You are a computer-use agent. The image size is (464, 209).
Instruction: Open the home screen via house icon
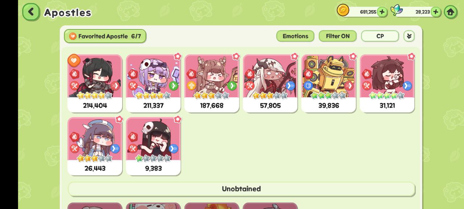point(451,12)
